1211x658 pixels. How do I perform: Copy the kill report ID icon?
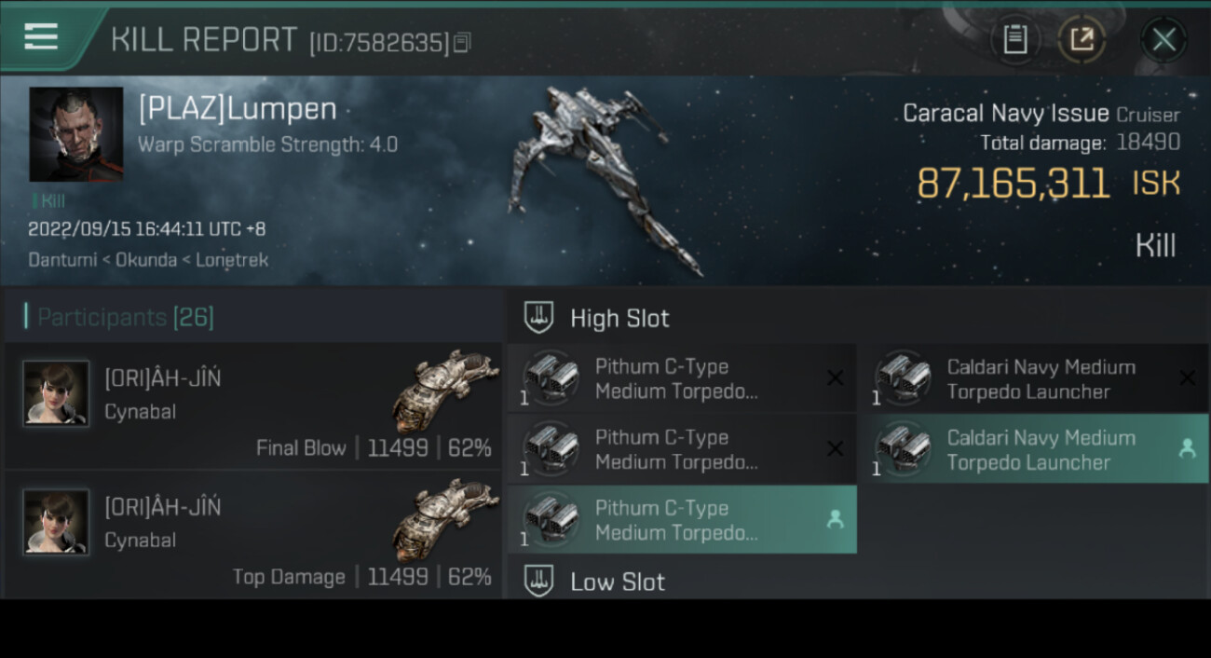(463, 42)
